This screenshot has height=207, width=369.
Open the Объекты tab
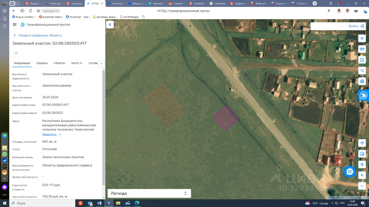coord(59,63)
